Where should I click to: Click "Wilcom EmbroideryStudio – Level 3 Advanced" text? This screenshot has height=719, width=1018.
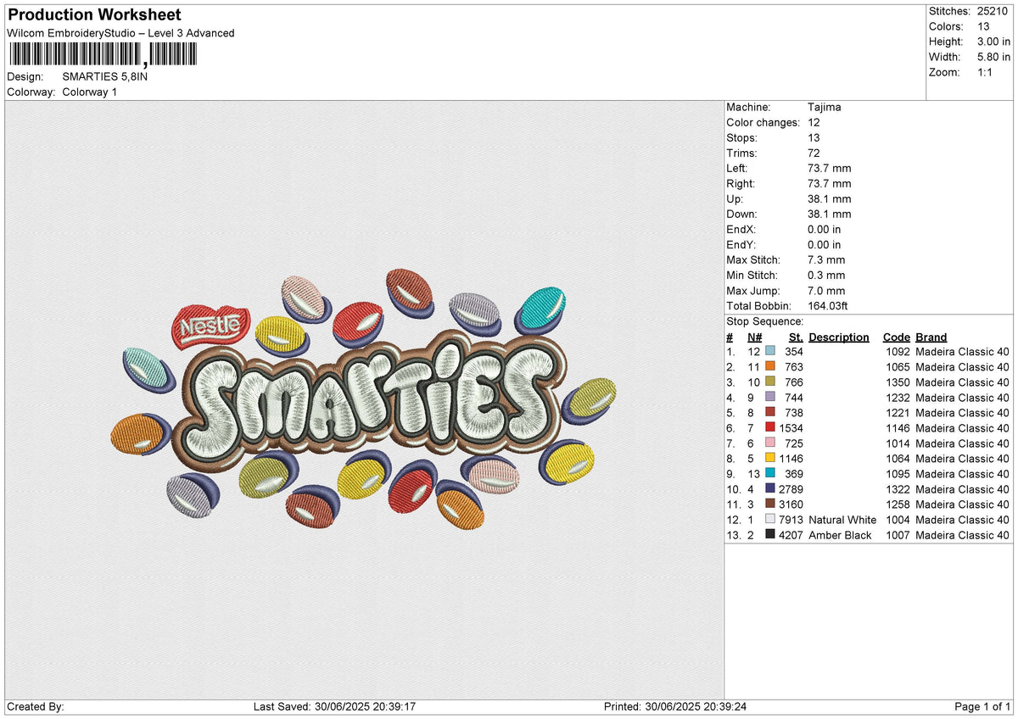120,33
